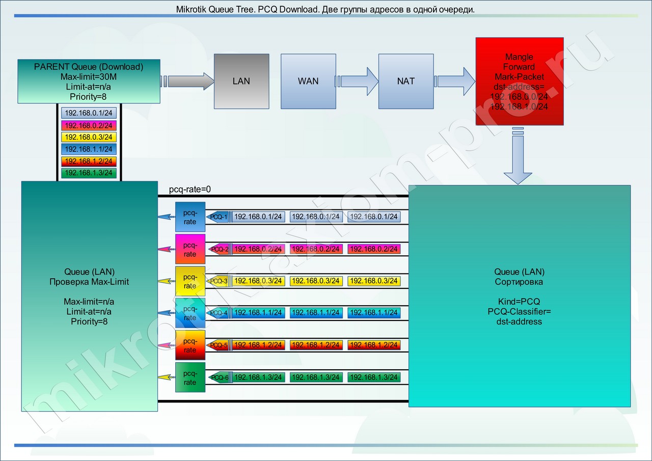Screen dimensions: 652x461
Task: Select orange 192.168.1.2/24 in the stack under PARENT Queue
Action: (x=89, y=161)
